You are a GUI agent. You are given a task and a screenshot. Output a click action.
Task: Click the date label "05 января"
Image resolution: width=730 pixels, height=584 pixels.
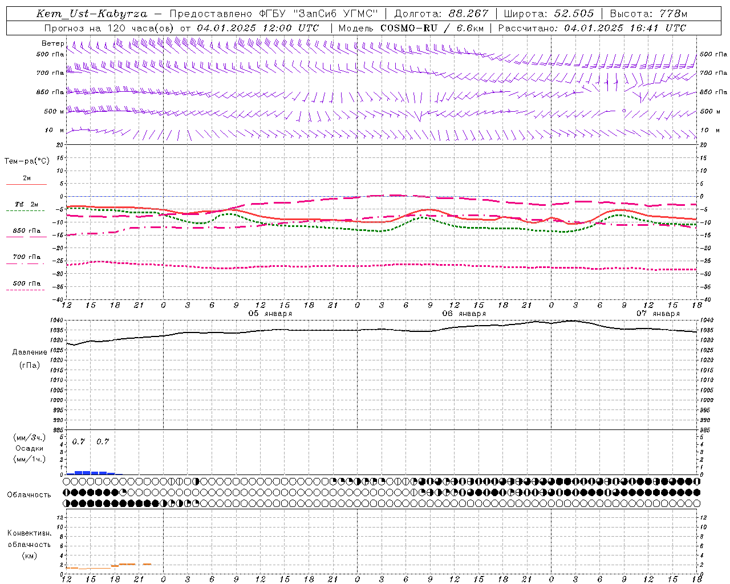point(270,314)
